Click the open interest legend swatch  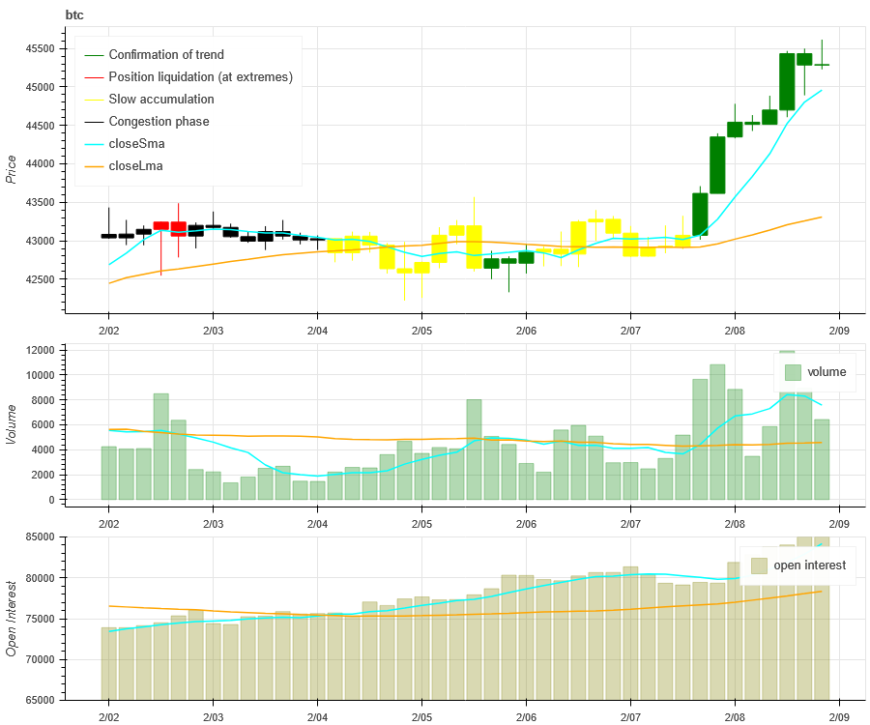click(759, 565)
